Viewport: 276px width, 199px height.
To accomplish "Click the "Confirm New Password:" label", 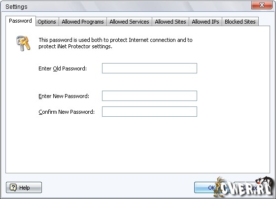I will pyautogui.click(x=67, y=112).
